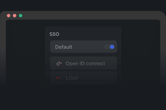The height and width of the screenshot is (110, 166).
Task: Disable Default SSO via the switch track
Action: click(x=107, y=47)
